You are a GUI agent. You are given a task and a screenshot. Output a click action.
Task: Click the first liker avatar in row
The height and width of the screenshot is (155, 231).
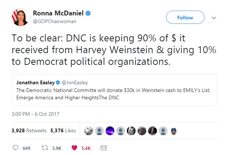click(88, 130)
